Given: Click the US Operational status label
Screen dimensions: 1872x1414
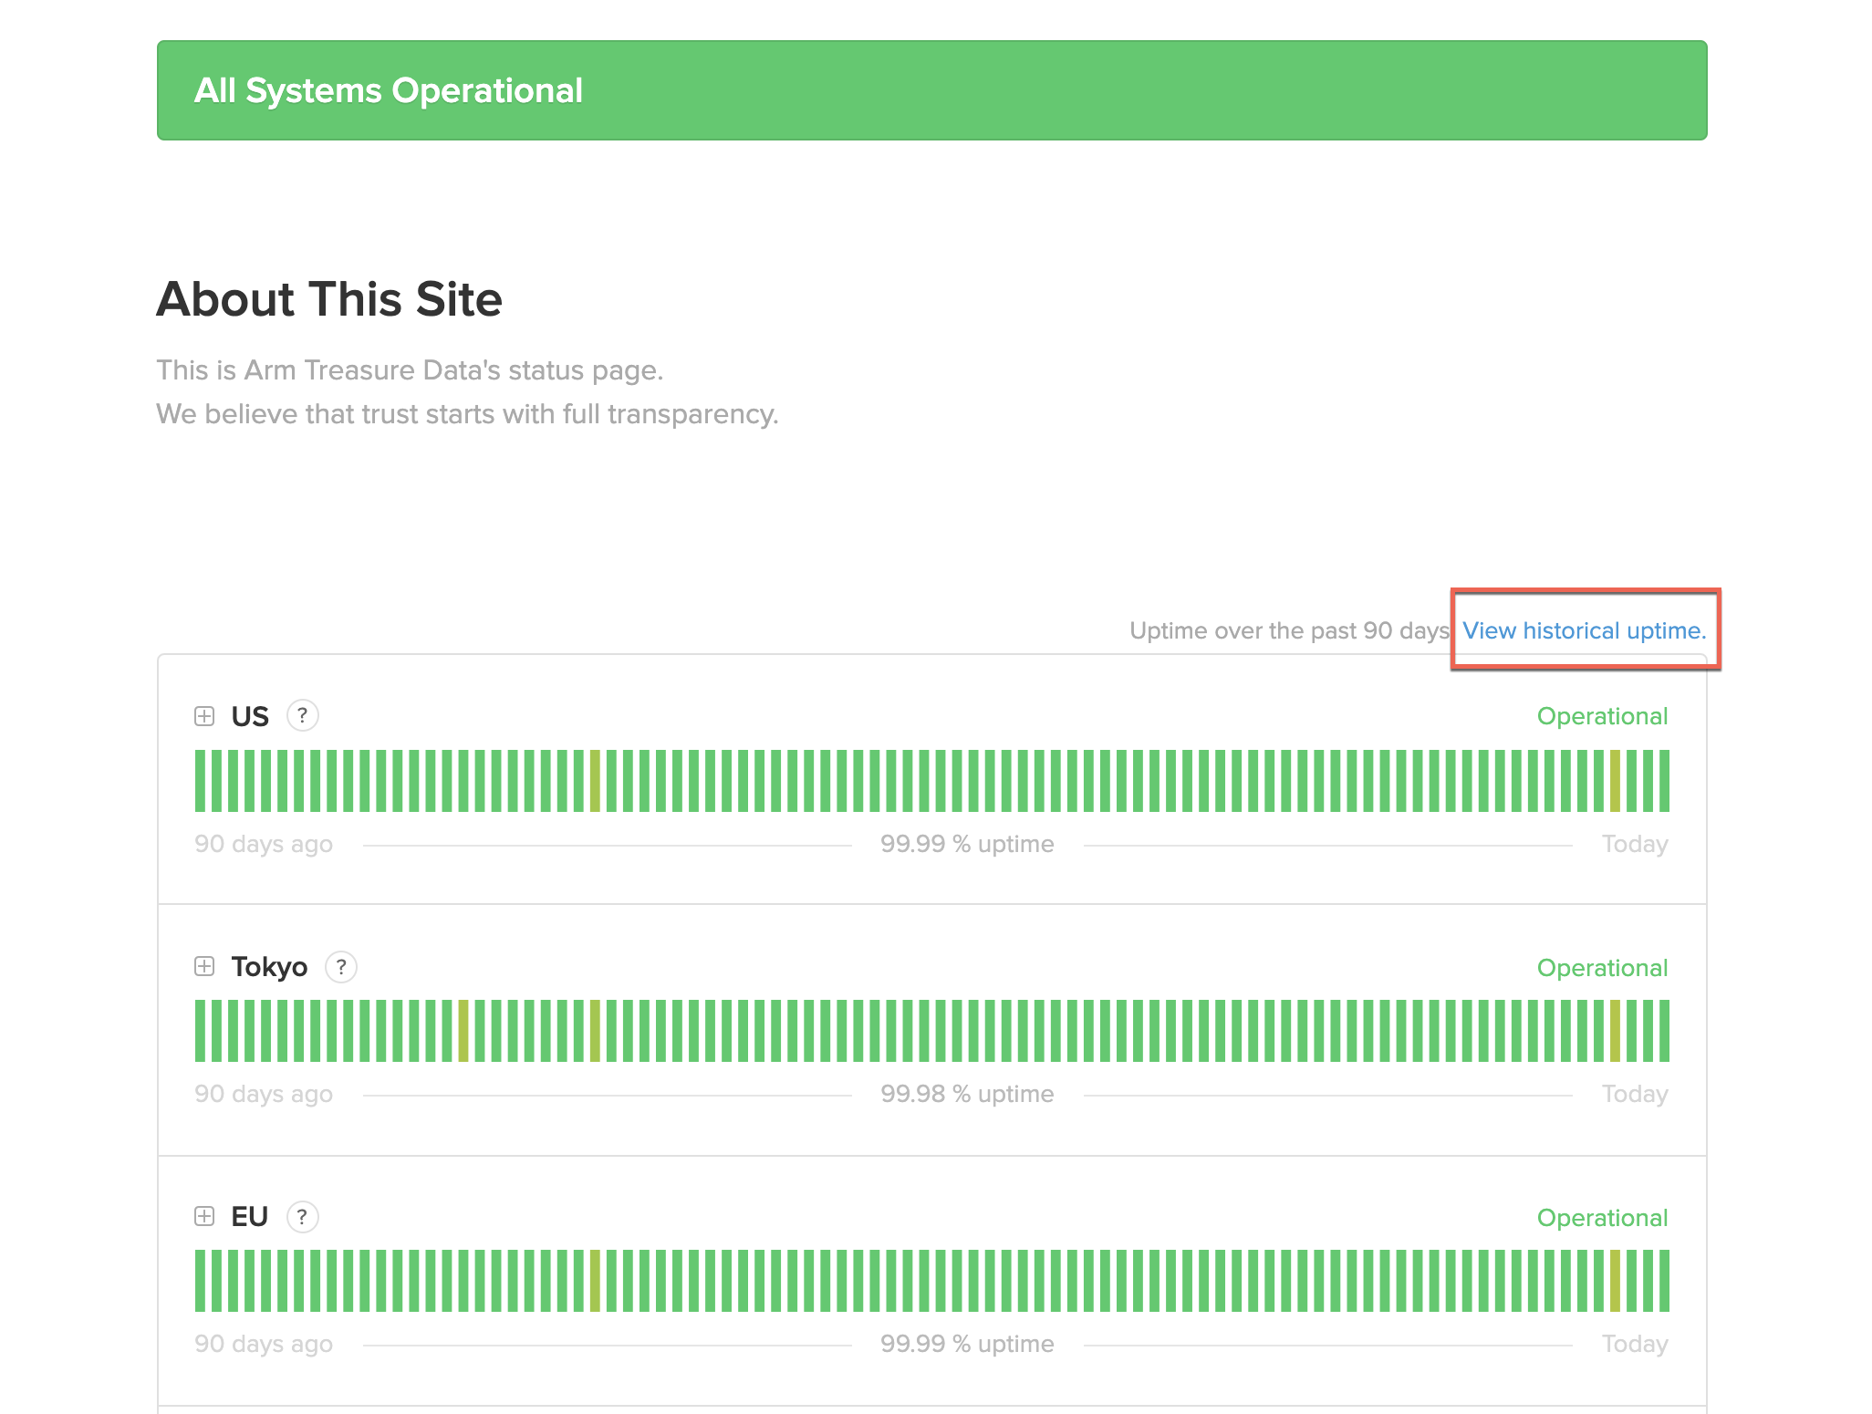Looking at the screenshot, I should tap(1602, 716).
